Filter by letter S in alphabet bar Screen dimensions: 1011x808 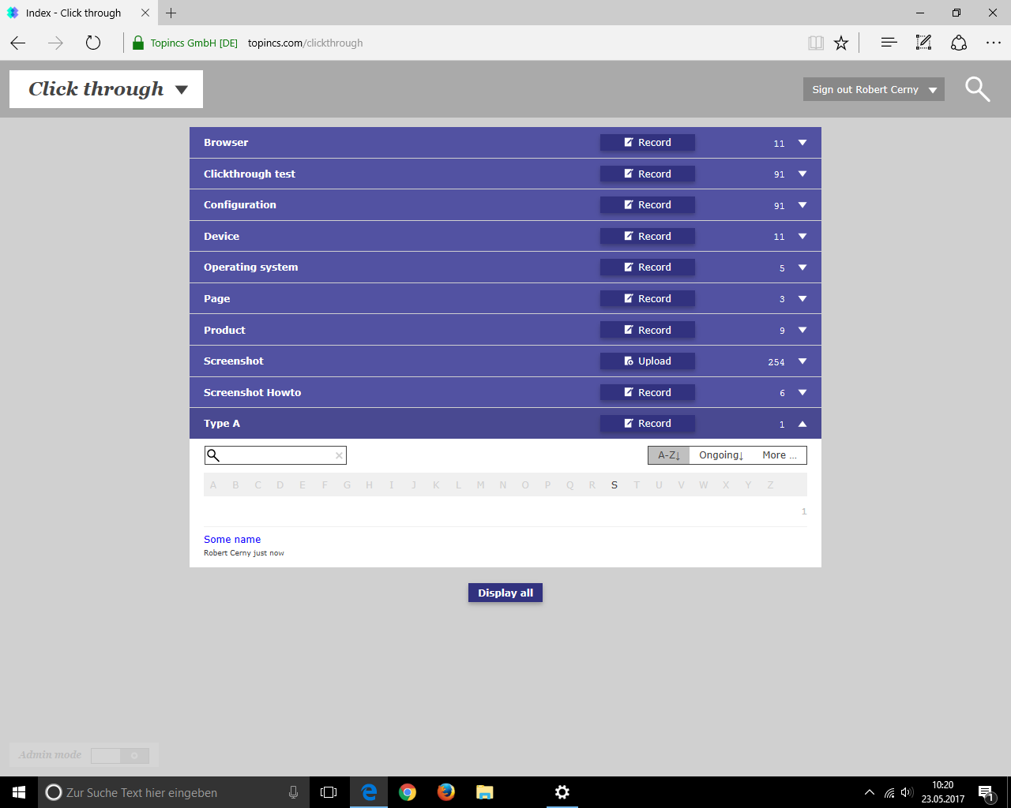614,485
